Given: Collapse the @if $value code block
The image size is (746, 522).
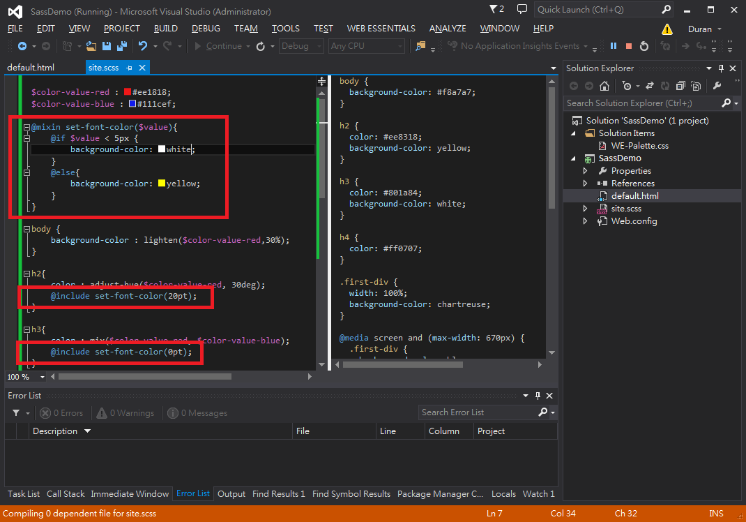Looking at the screenshot, I should click(26, 139).
